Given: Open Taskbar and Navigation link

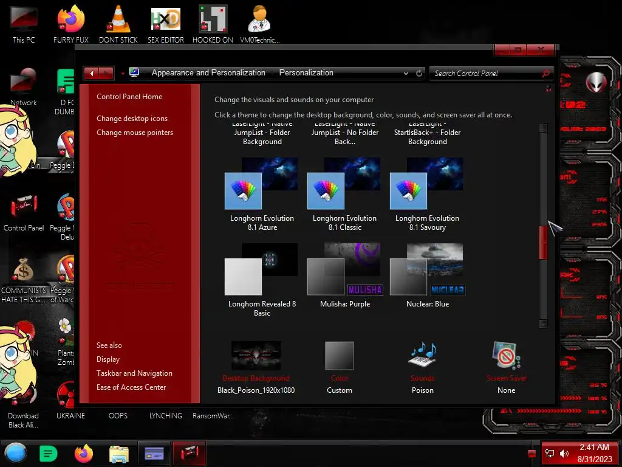Looking at the screenshot, I should point(134,373).
